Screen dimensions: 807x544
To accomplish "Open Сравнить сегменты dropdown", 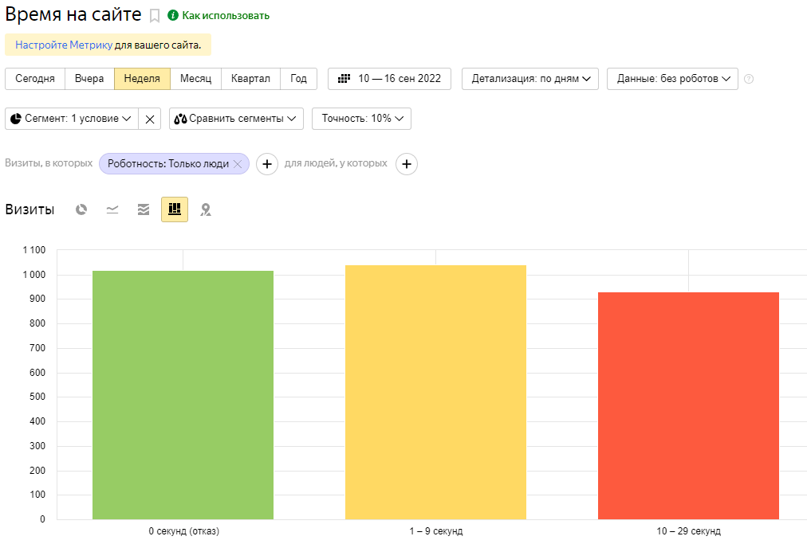I will (236, 119).
